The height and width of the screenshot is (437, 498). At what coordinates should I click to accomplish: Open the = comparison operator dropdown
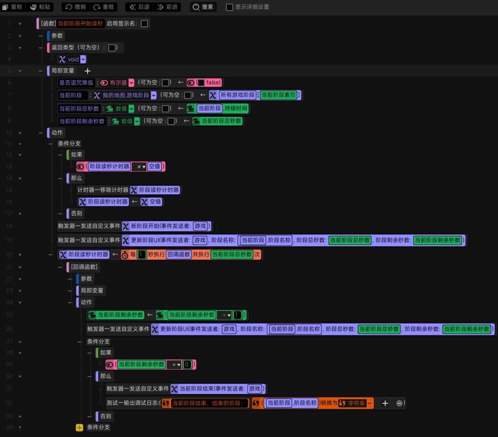(176, 365)
